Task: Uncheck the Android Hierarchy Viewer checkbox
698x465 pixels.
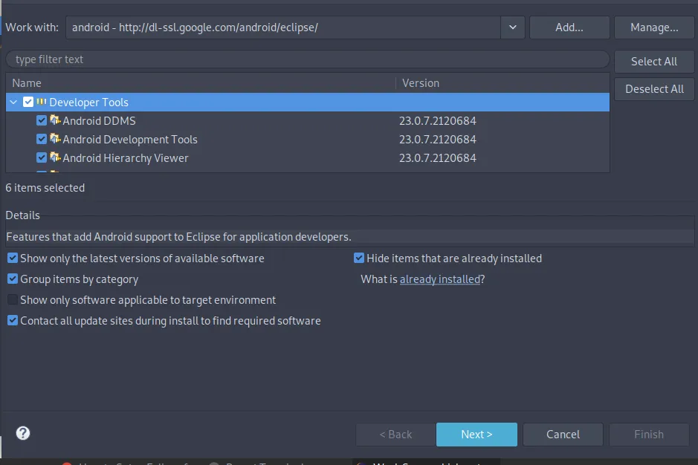Action: [x=42, y=157]
